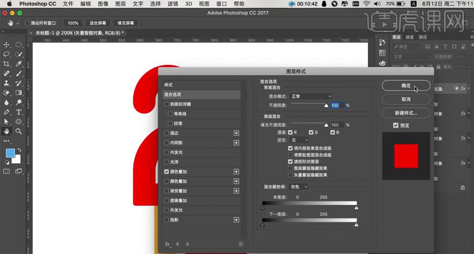
Task: Enable the 内发光 checkbox
Action: tap(166, 153)
